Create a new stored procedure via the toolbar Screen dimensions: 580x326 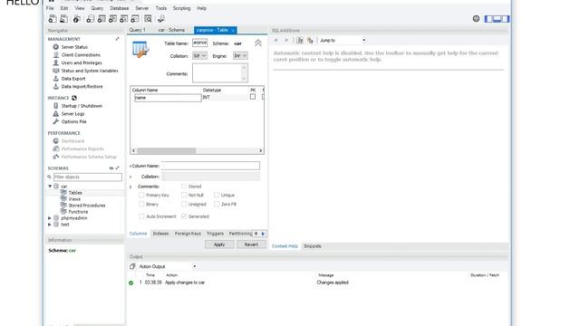pyautogui.click(x=123, y=19)
